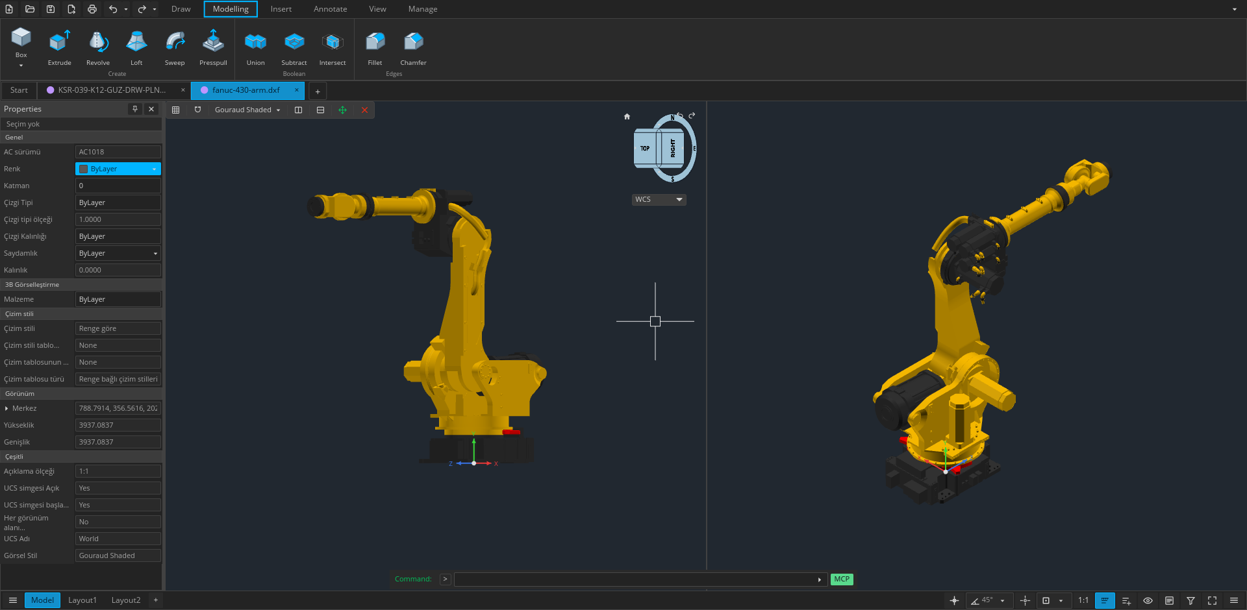
Task: Toggle the snap magnet in viewport toolbar
Action: [x=197, y=110]
